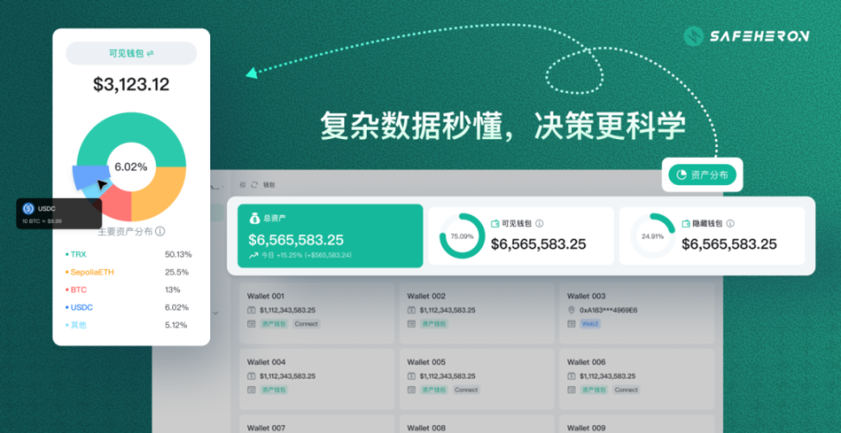Screen dimensions: 841x433
Task: Click the Connect tag on Wallet 001
Action: [306, 324]
